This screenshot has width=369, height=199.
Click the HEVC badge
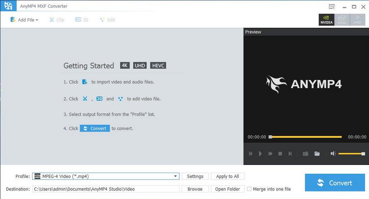click(x=158, y=65)
